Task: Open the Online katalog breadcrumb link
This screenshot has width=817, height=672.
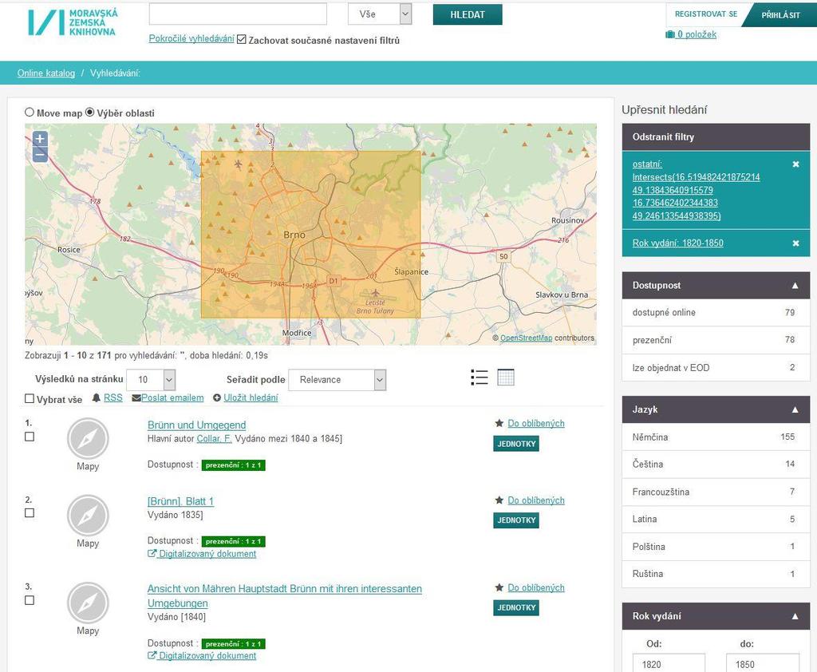Action: 45,73
